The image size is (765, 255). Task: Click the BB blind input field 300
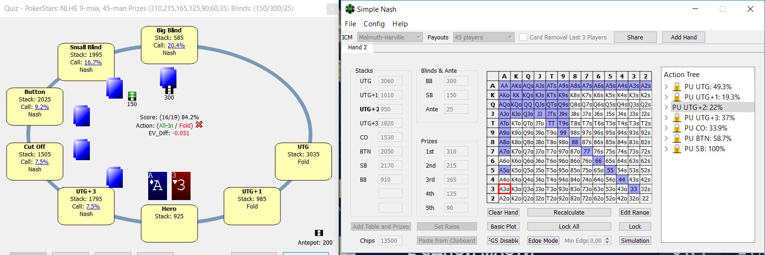456,81
